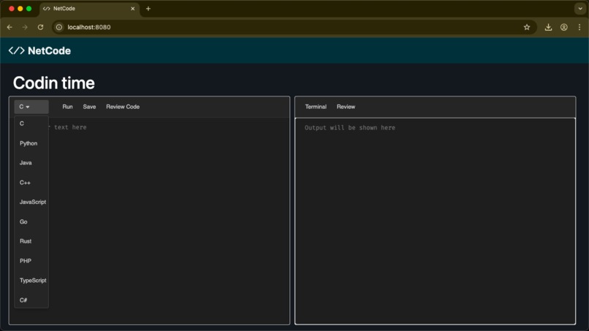
Task: Expand tab search chevron at top right
Action: 580,9
